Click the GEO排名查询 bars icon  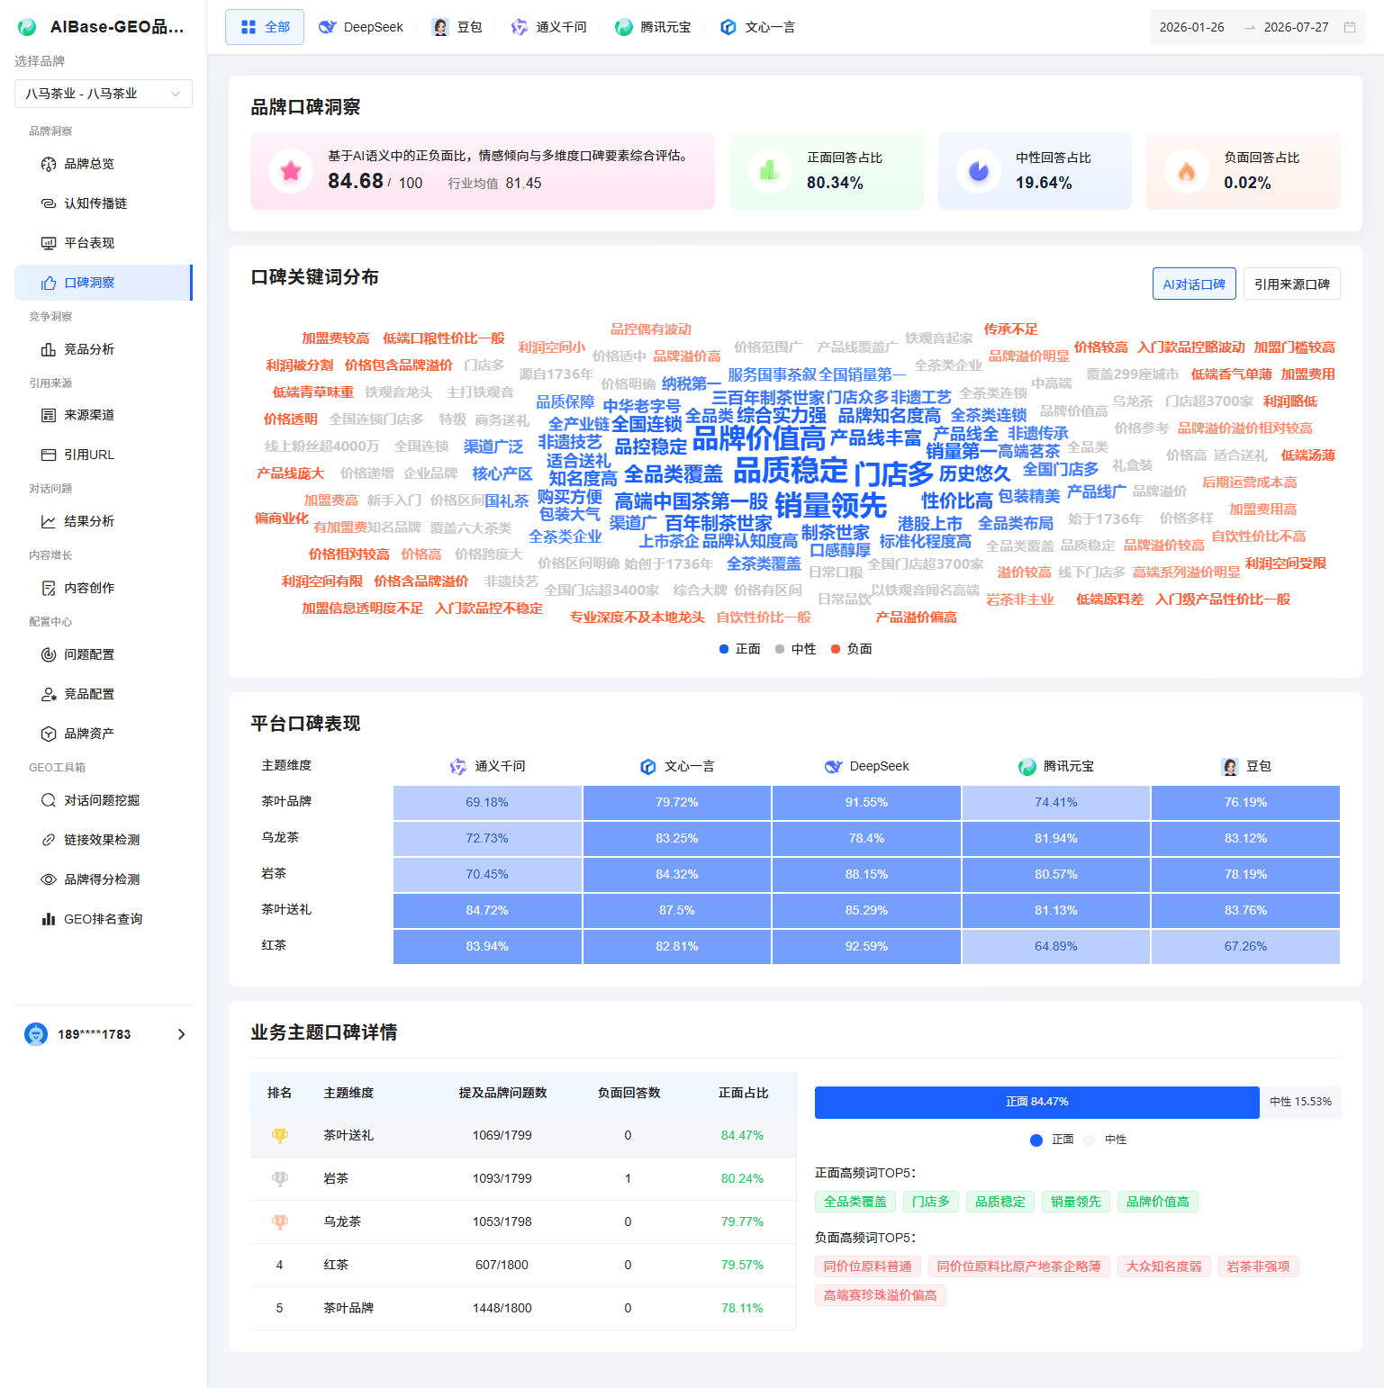coord(49,919)
